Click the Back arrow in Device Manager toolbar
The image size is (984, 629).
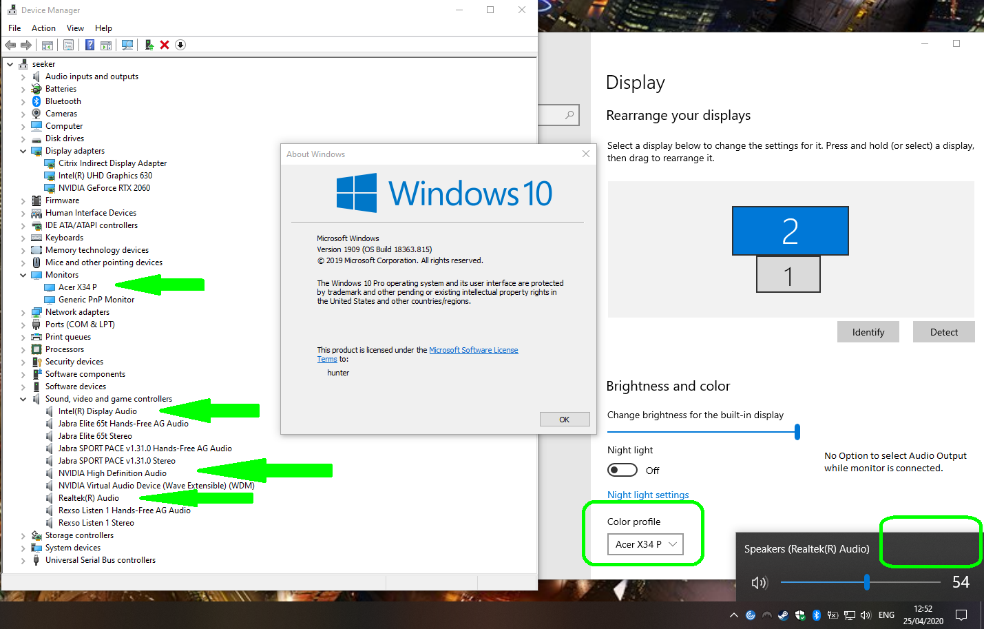click(x=10, y=45)
